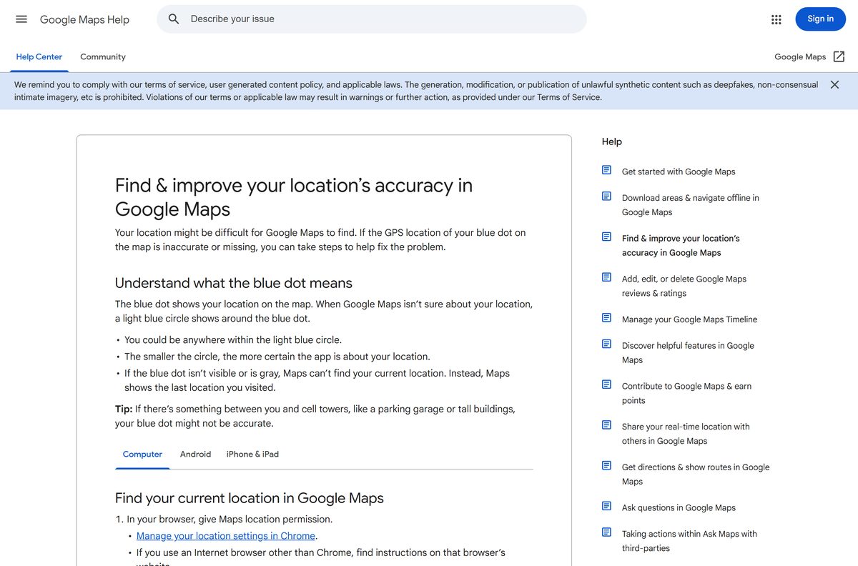
Task: Open Ask questions in Google Maps article
Action: click(679, 508)
